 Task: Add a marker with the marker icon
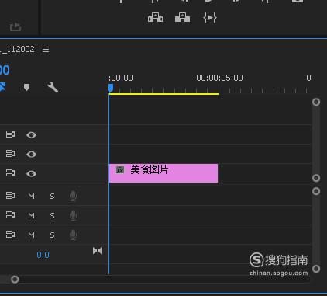[26, 87]
